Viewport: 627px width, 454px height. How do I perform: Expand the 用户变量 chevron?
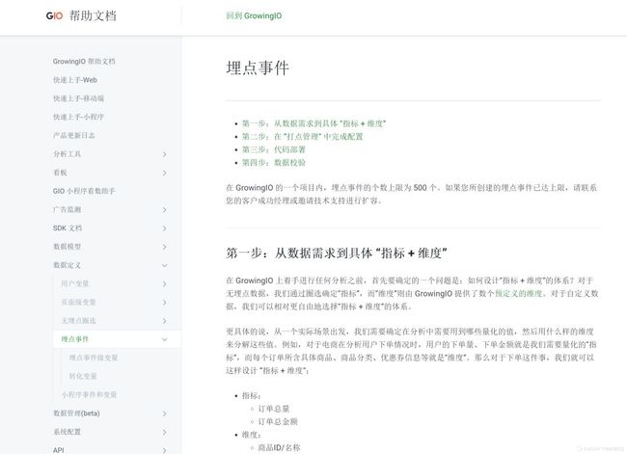tap(165, 283)
